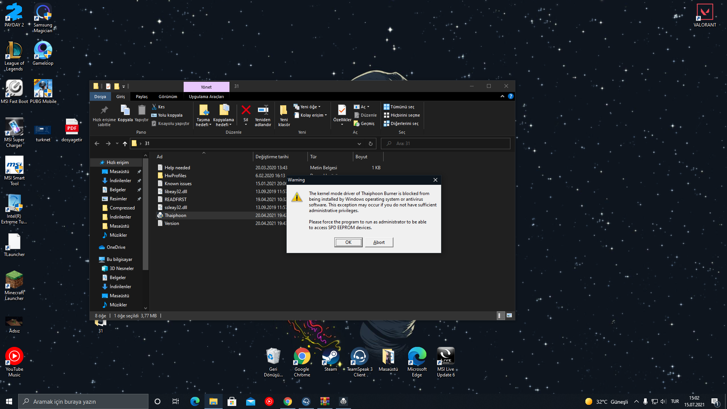The width and height of the screenshot is (727, 409).
Task: Select OneDrive in navigation pane
Action: coord(116,247)
